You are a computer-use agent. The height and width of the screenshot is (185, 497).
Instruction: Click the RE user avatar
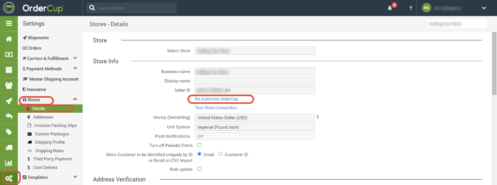(426, 8)
